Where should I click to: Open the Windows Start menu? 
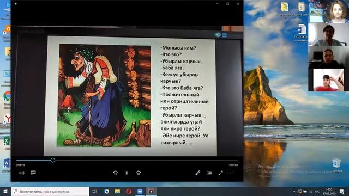(5, 191)
